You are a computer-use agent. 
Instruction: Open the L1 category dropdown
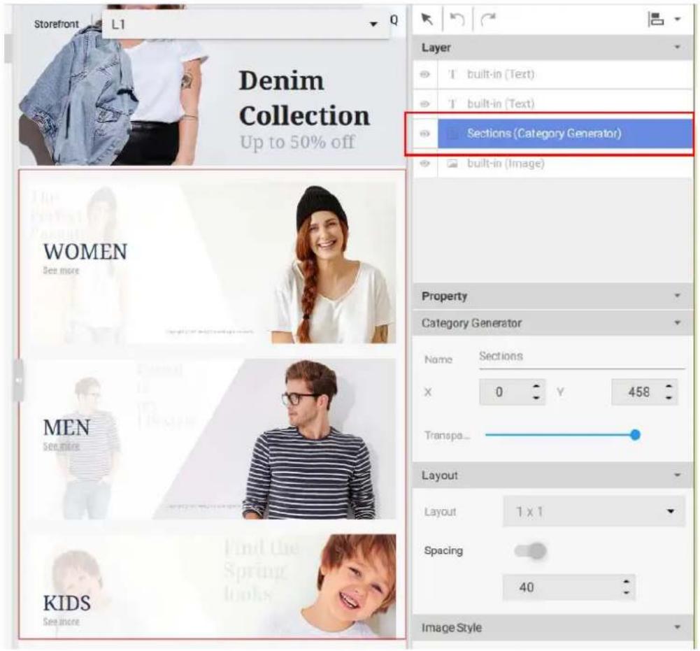[245, 24]
